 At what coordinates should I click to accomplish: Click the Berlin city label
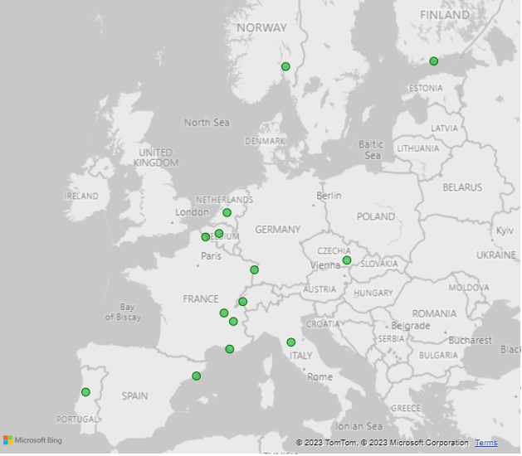point(329,196)
